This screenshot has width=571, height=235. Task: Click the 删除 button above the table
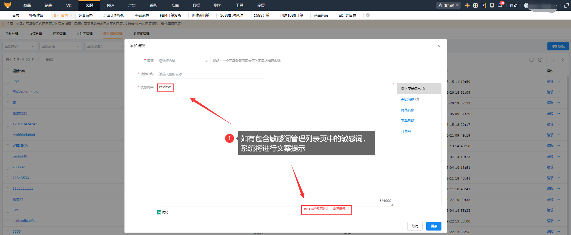pos(50,60)
